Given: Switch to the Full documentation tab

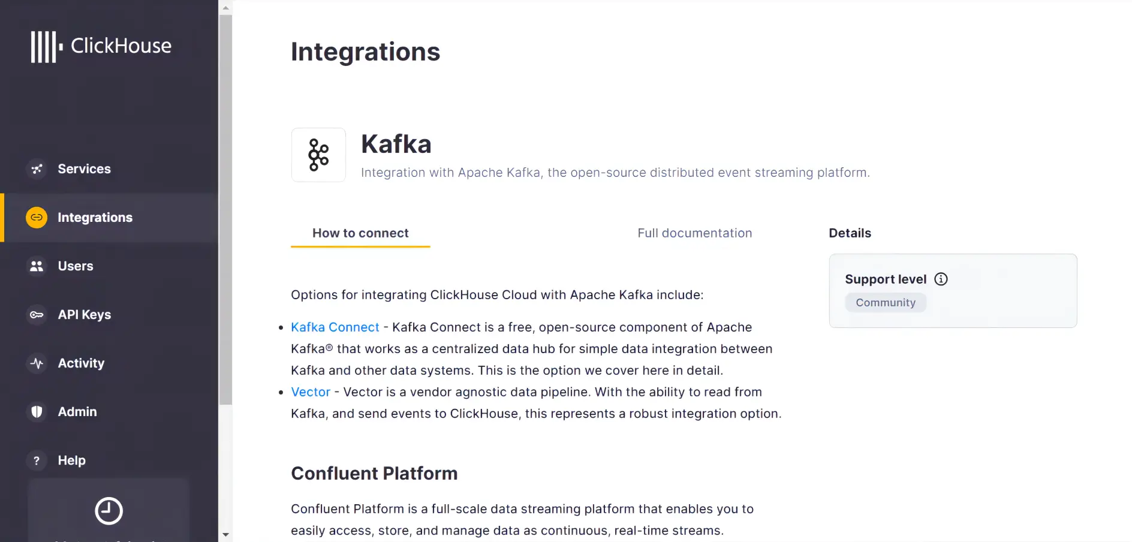Looking at the screenshot, I should pyautogui.click(x=694, y=233).
